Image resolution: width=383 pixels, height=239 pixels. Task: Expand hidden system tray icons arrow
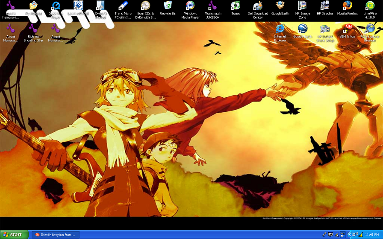coord(350,235)
